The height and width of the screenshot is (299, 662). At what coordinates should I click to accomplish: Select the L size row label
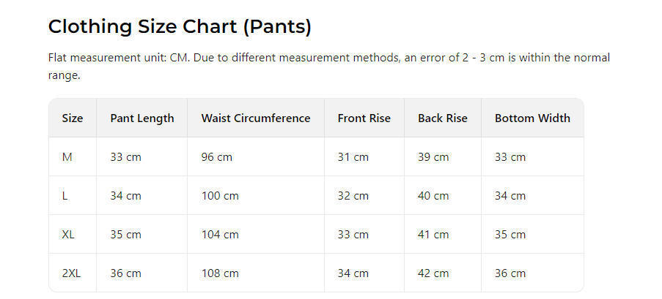click(x=65, y=196)
